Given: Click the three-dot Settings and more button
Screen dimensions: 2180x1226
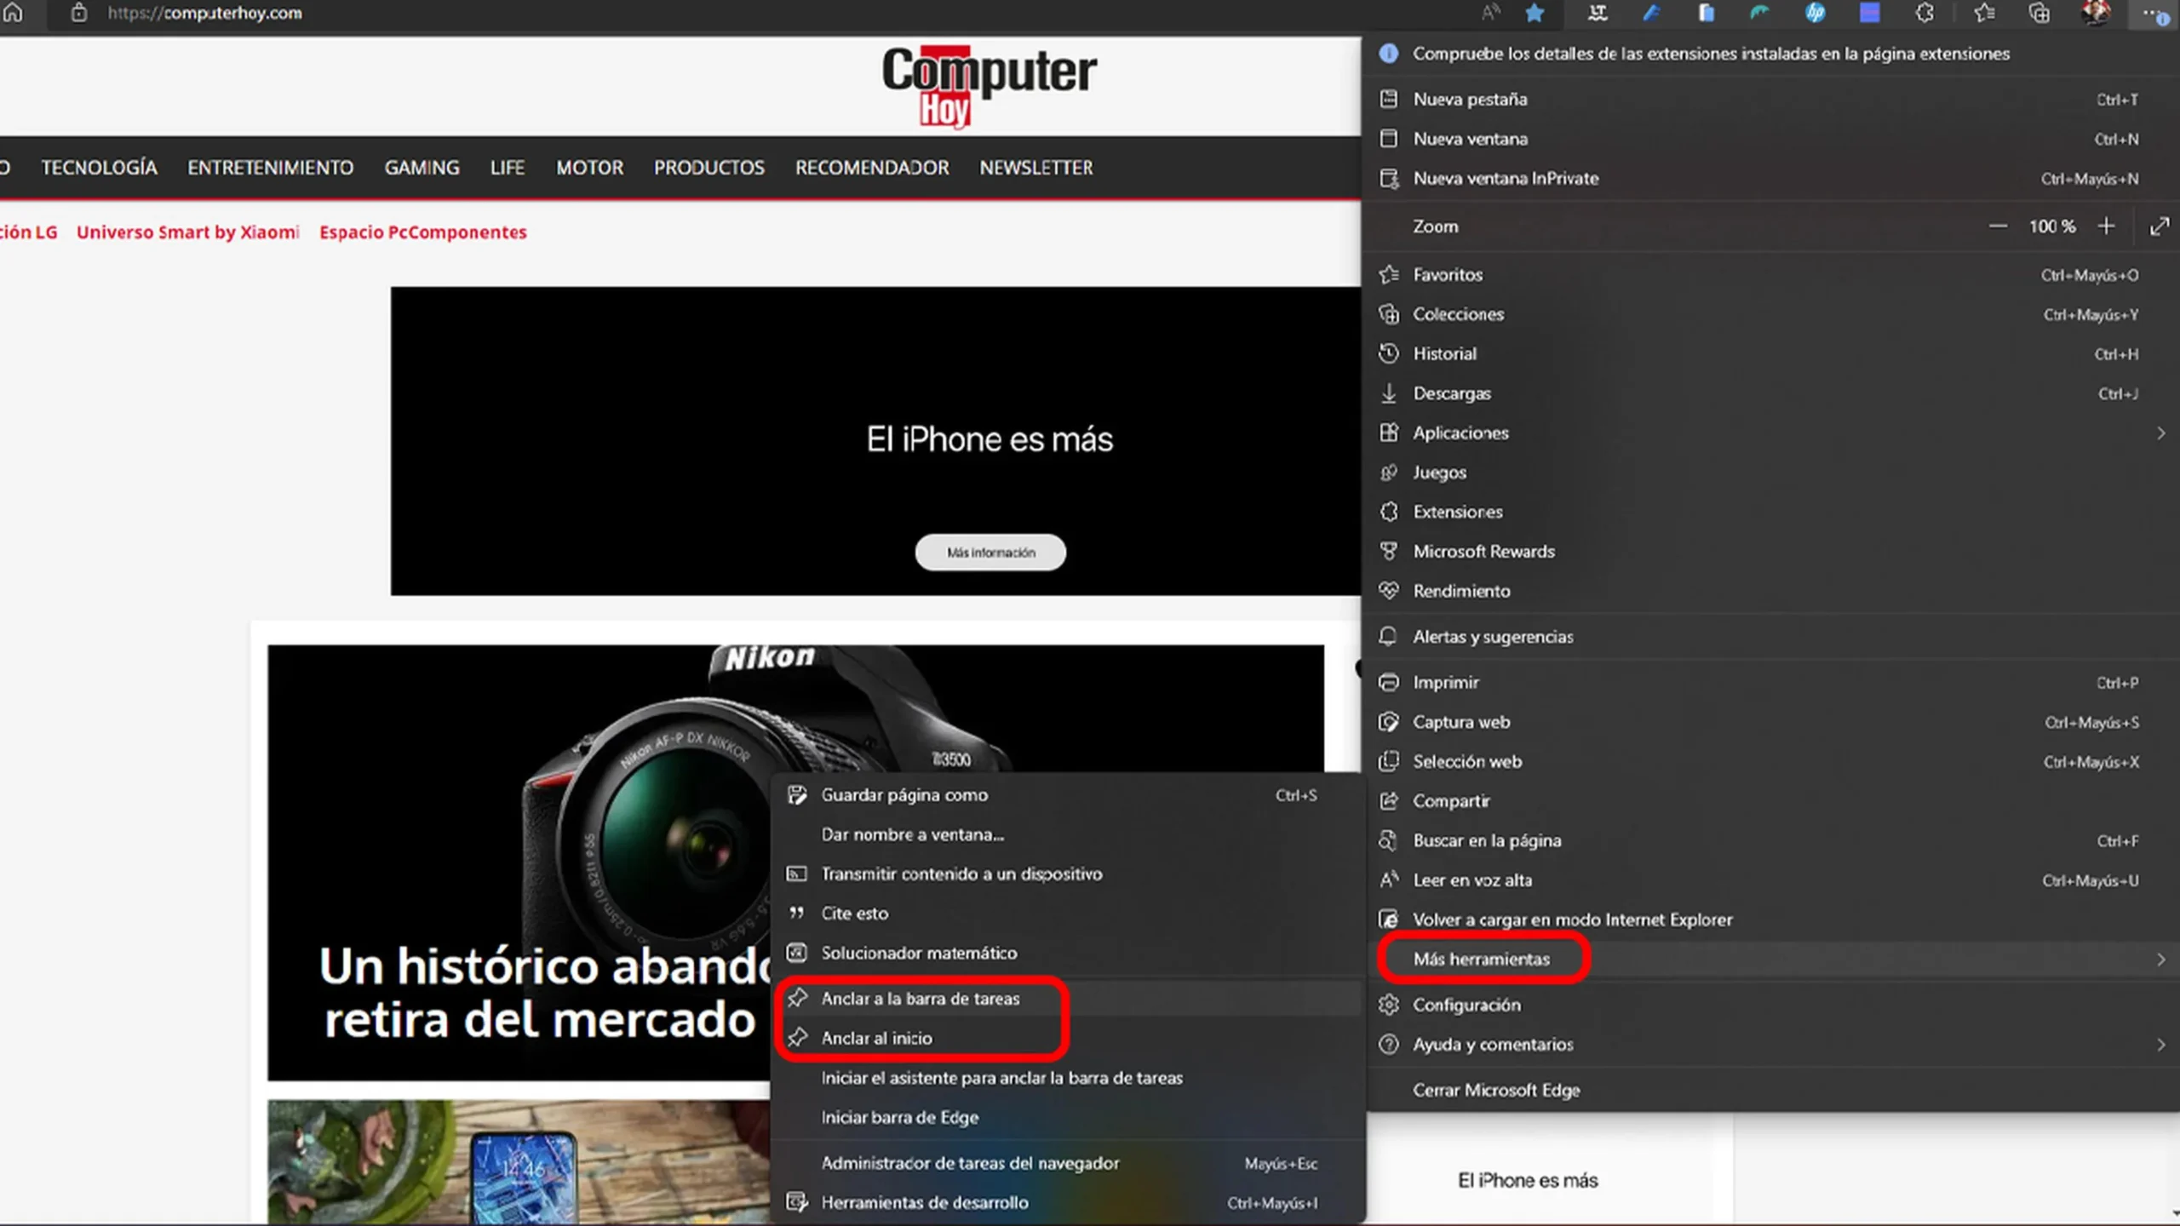Looking at the screenshot, I should [x=2154, y=13].
